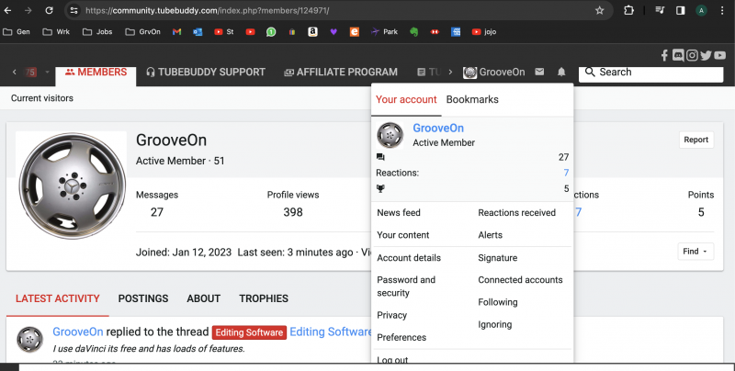Expand the Find dropdown button

pos(695,252)
